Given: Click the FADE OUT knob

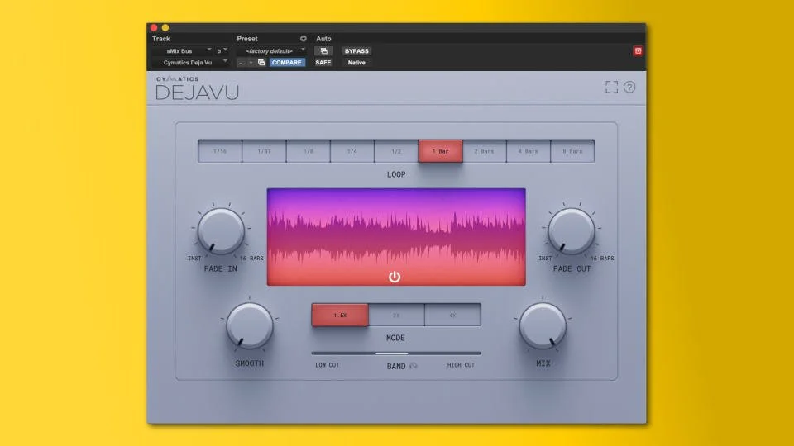Looking at the screenshot, I should [572, 231].
